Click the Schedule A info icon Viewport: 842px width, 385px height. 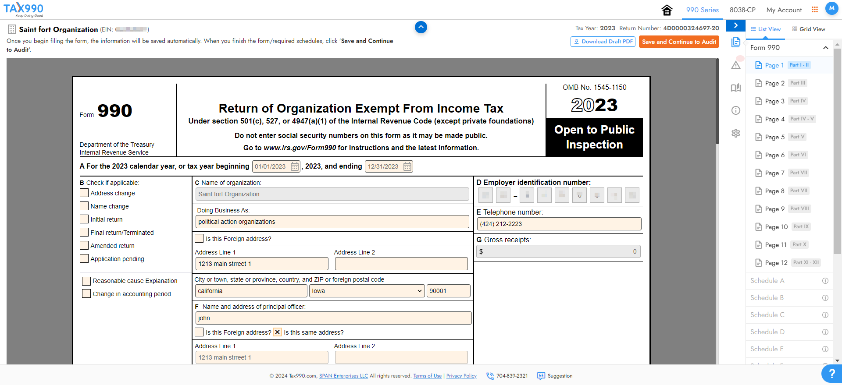point(825,281)
